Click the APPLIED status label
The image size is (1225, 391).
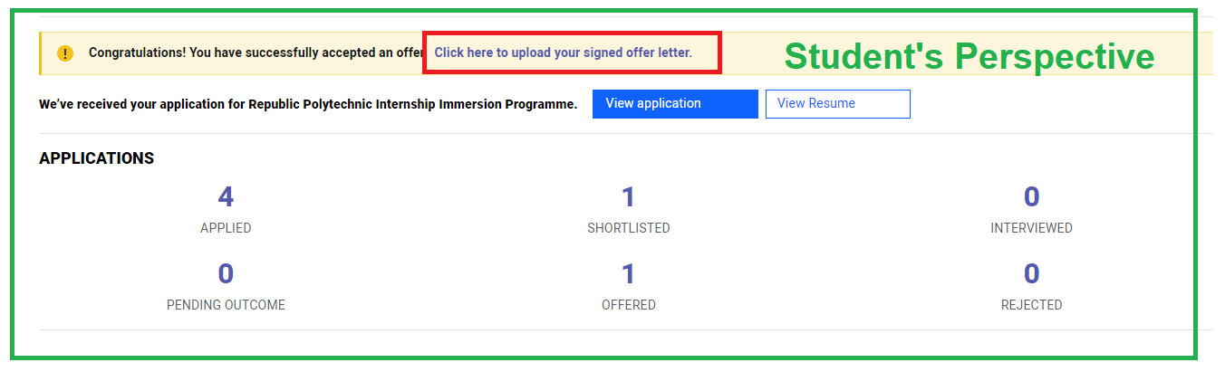click(x=226, y=228)
